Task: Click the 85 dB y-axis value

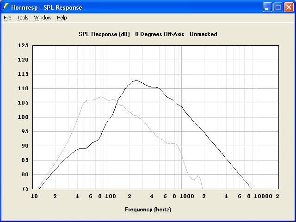Action: 25,160
